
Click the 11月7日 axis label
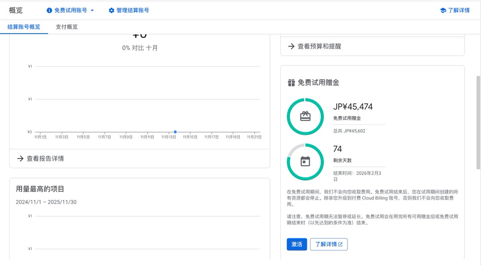(x=104, y=137)
